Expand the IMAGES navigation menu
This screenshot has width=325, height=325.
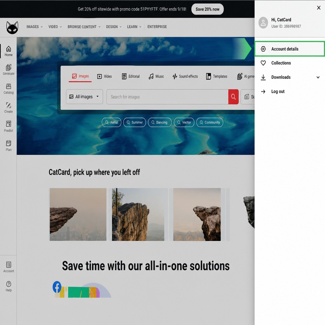click(34, 27)
